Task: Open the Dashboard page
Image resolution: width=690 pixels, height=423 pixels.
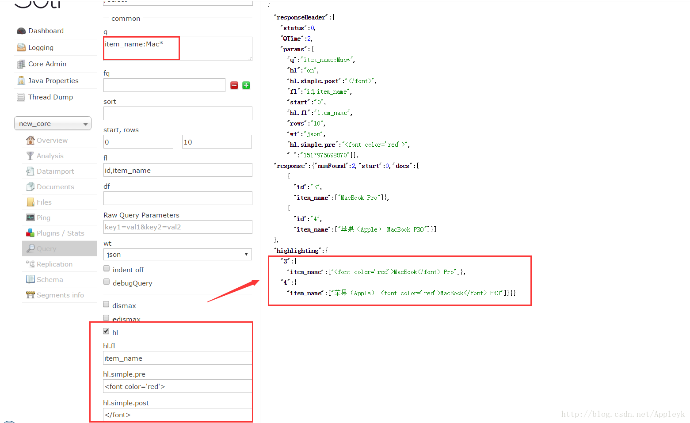Action: pos(46,31)
